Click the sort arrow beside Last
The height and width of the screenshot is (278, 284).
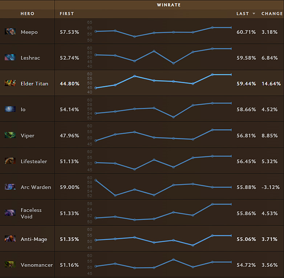click(254, 14)
